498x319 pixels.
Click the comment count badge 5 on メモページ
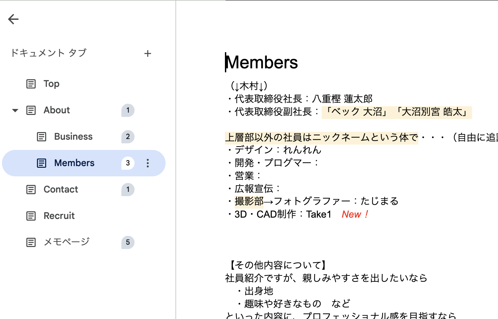128,242
